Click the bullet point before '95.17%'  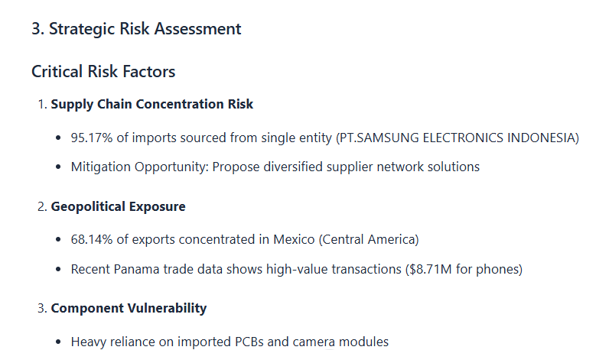tap(58, 138)
